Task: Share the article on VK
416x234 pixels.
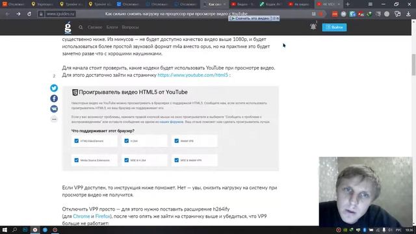Action: coord(54,109)
